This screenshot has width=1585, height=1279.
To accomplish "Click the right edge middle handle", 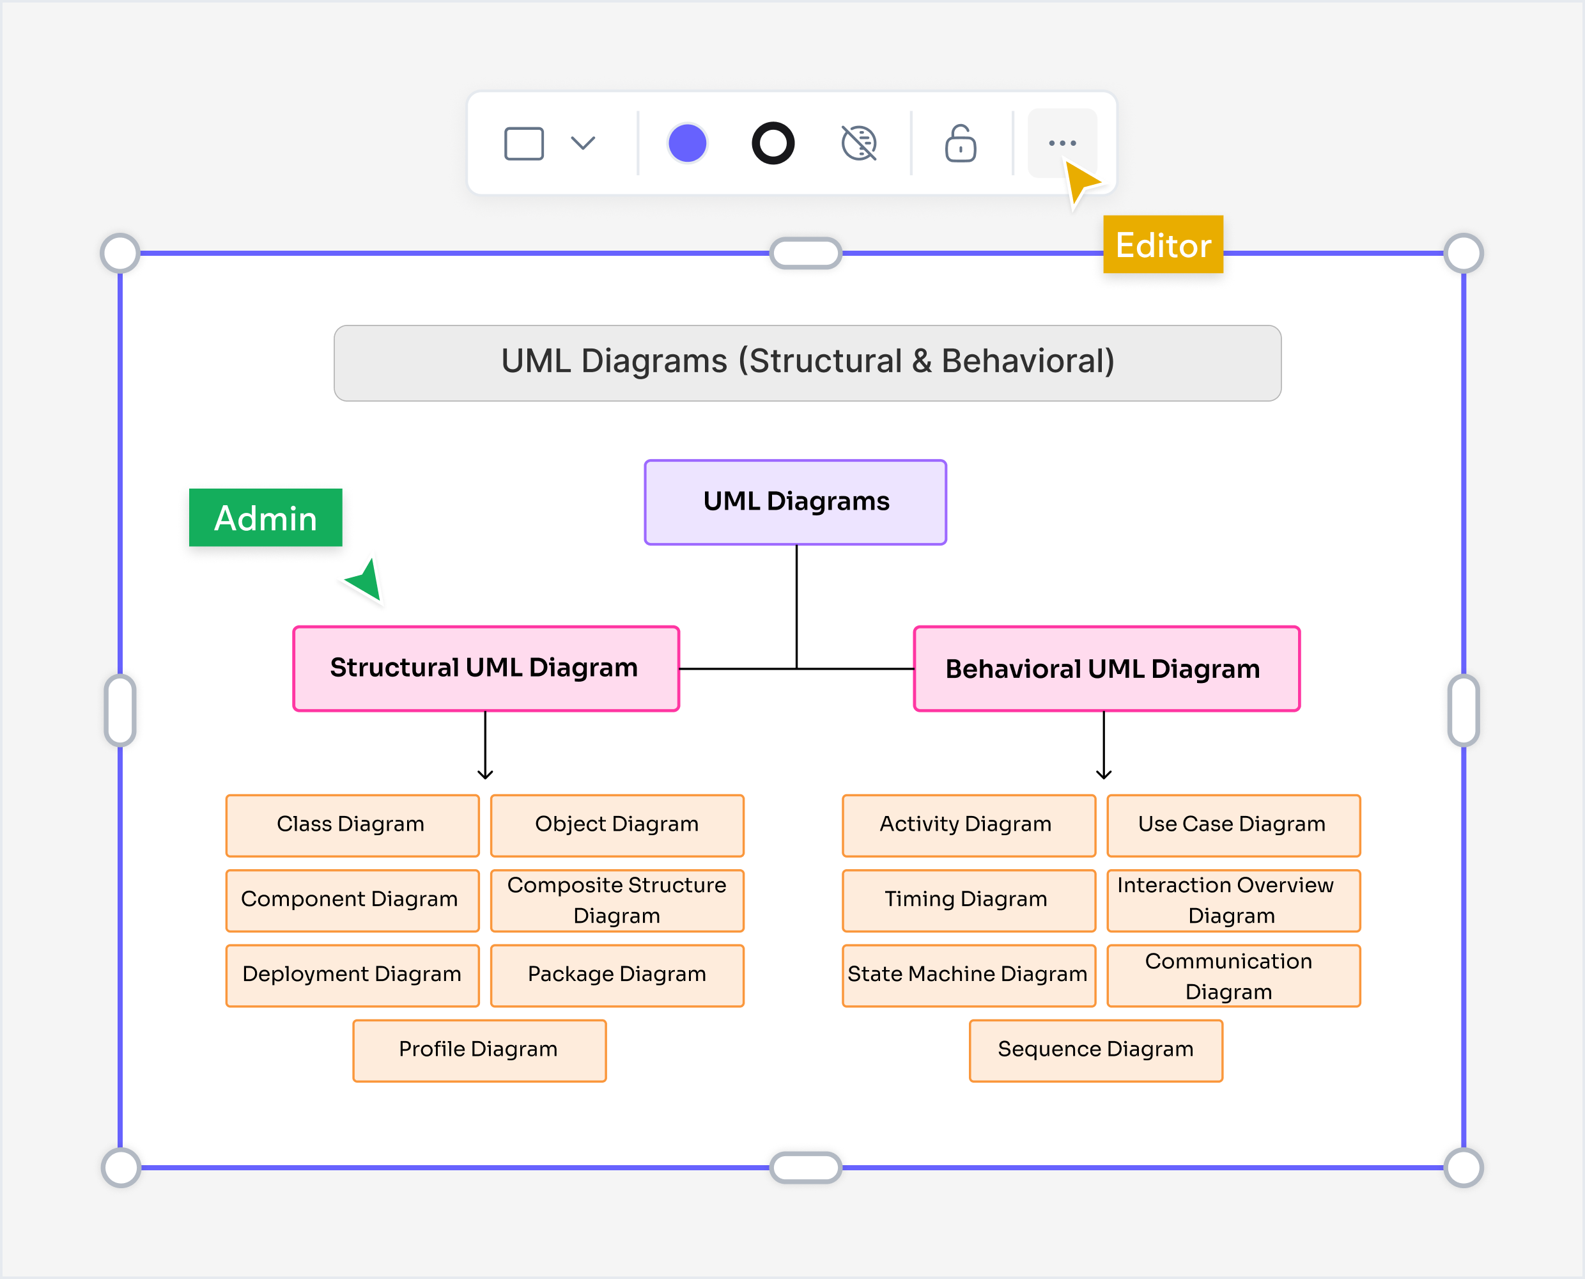I will (1464, 710).
